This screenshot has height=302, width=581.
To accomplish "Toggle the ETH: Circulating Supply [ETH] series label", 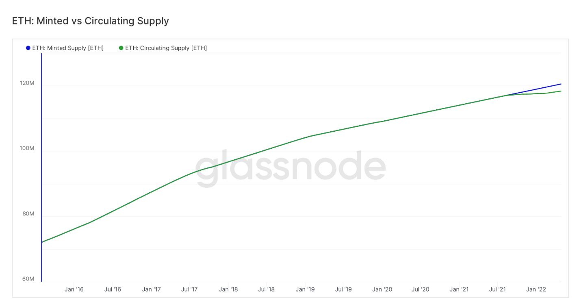I will (x=166, y=48).
